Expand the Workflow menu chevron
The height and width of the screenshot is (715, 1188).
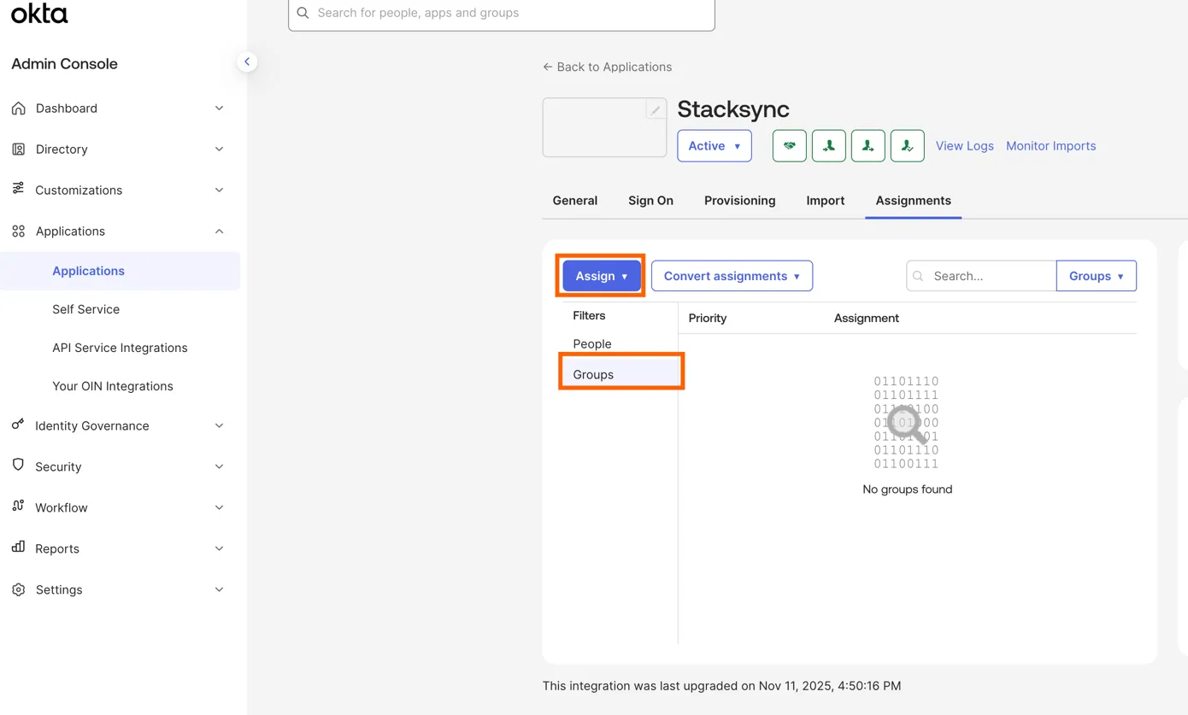click(x=219, y=507)
